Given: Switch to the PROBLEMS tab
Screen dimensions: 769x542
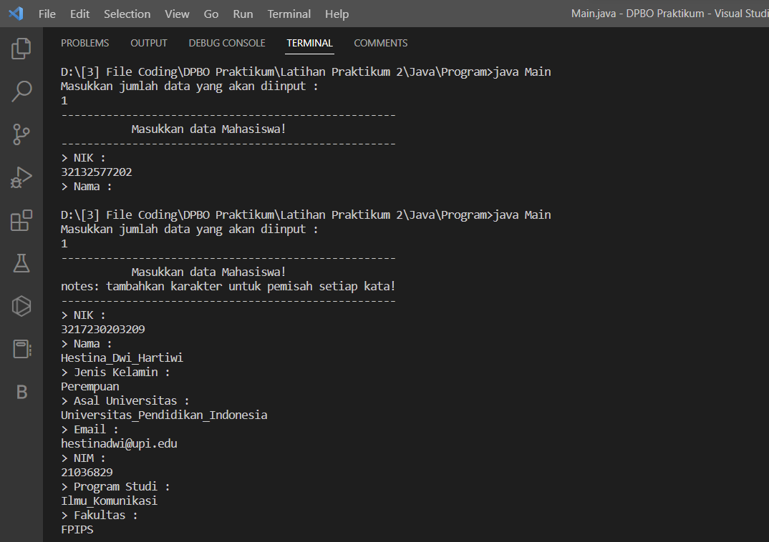Looking at the screenshot, I should 84,43.
